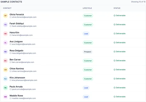Screen dimensions: 146x102
Task: Click envelope icon beside maddie.rowe email
Action: [x=10, y=98]
